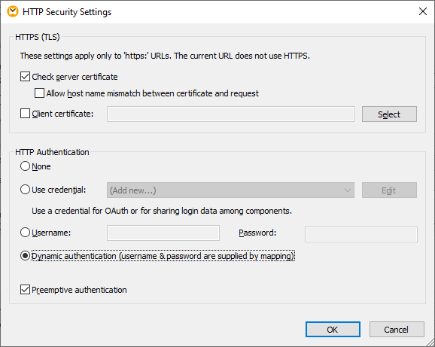Click inside the Username input field

pos(163,233)
